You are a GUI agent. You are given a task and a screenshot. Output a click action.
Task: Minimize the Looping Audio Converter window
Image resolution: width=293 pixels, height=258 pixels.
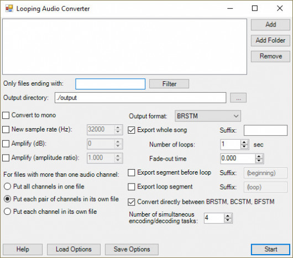pyautogui.click(x=230, y=8)
